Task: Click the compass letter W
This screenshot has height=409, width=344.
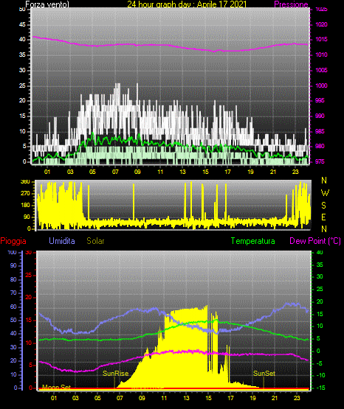Action: point(325,193)
